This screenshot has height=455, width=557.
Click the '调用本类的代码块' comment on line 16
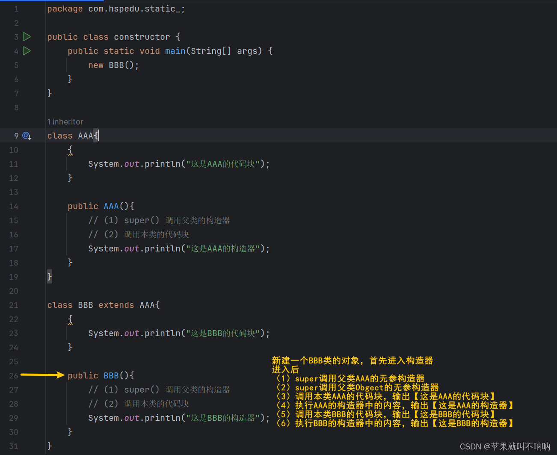click(x=139, y=234)
